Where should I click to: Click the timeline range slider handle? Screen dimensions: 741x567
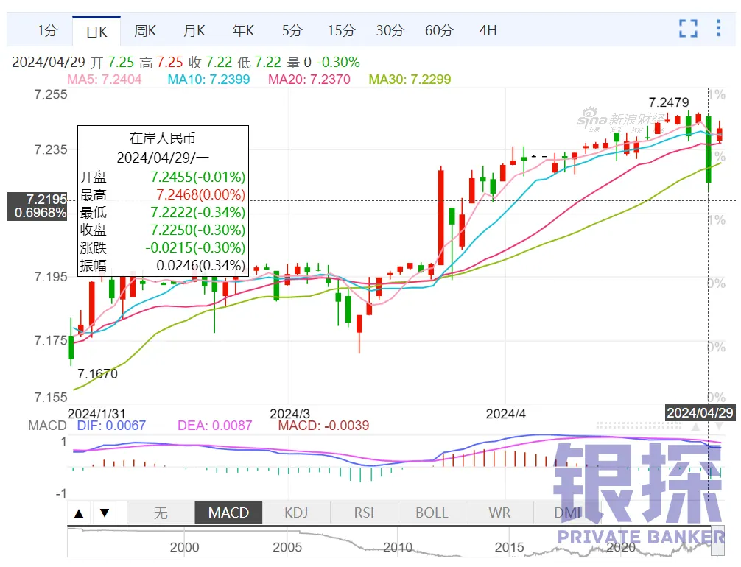(718, 541)
